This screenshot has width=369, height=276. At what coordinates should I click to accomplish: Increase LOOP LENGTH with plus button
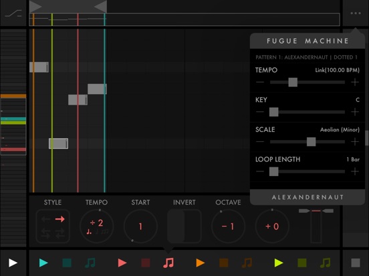tap(355, 171)
